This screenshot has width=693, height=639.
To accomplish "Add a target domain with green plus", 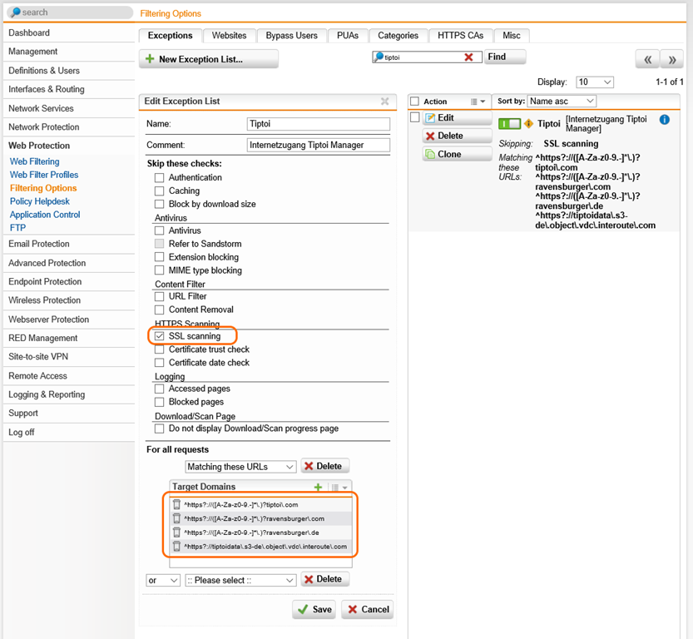I will coord(318,487).
